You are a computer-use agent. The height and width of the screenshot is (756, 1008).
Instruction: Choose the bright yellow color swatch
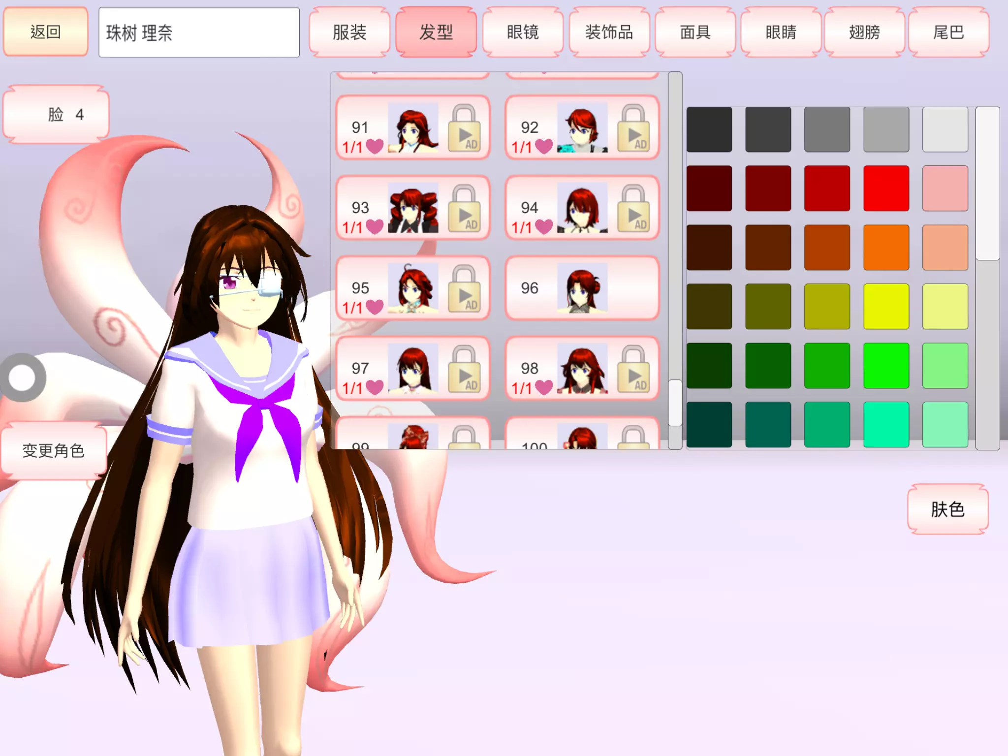(x=886, y=307)
